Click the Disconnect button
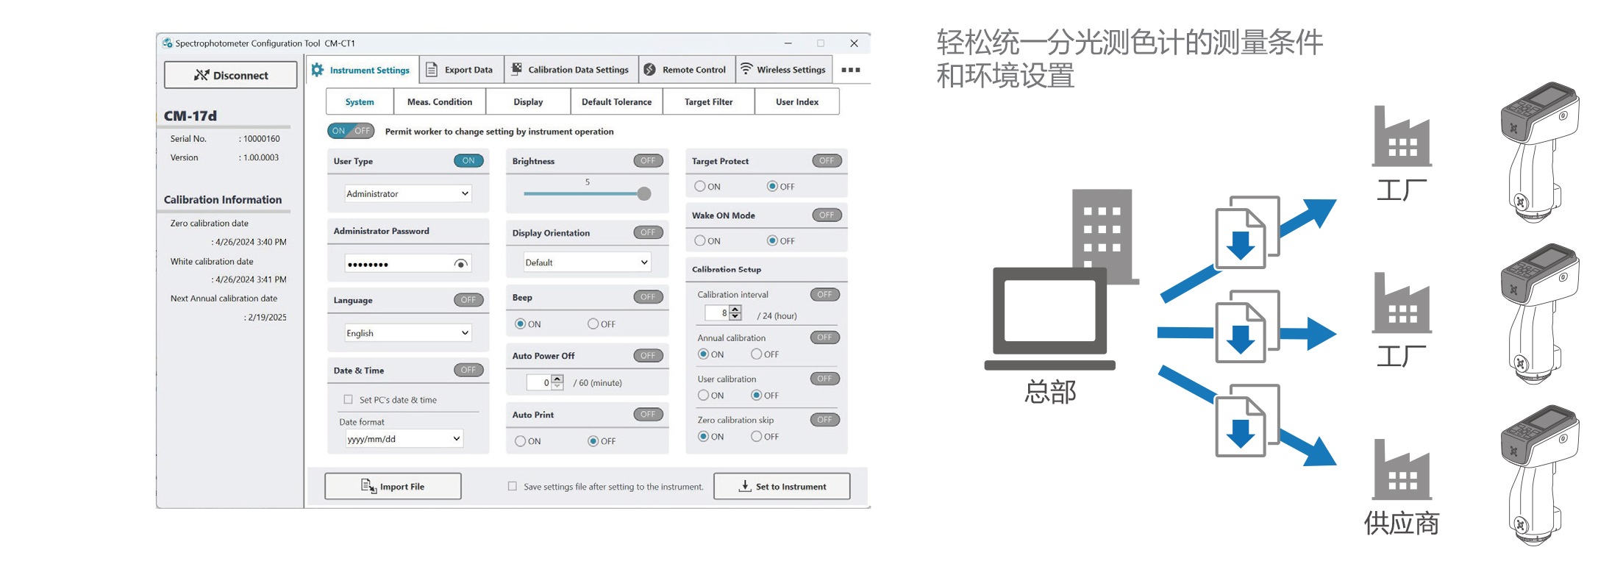The image size is (1623, 561). click(x=231, y=75)
